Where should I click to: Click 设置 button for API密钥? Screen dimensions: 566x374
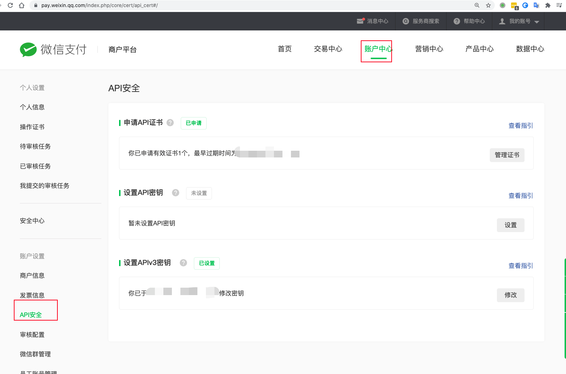pos(510,225)
